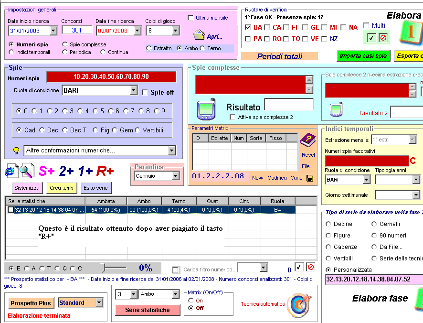
Task: Open the Giorno settimanale dropdown
Action: [416, 195]
